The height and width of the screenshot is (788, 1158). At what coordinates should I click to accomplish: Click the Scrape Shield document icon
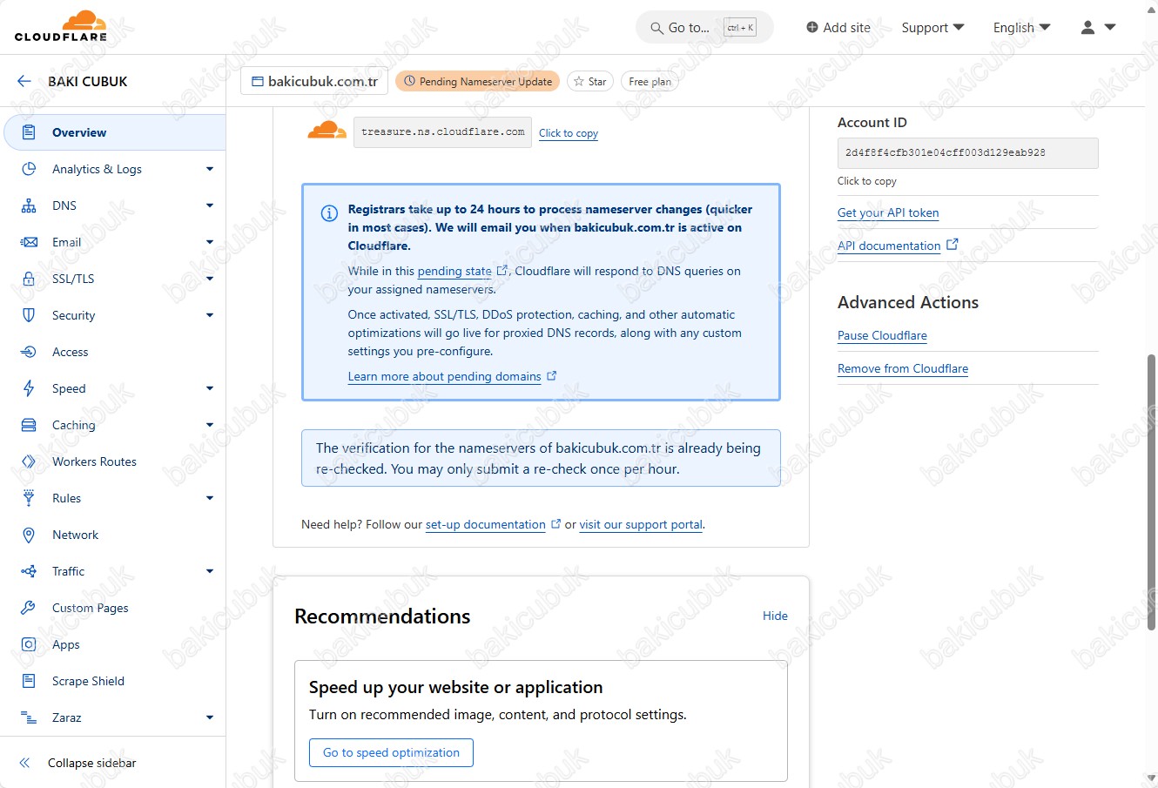(29, 681)
